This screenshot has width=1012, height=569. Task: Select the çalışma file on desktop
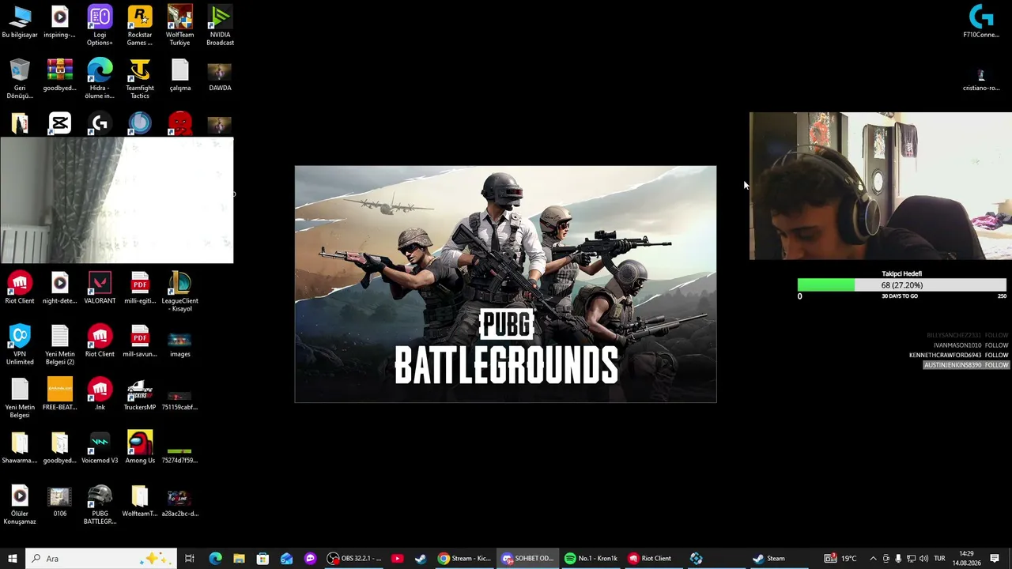point(179,75)
